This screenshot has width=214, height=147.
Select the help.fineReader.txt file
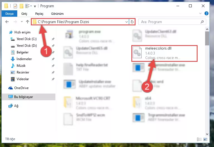(86, 69)
